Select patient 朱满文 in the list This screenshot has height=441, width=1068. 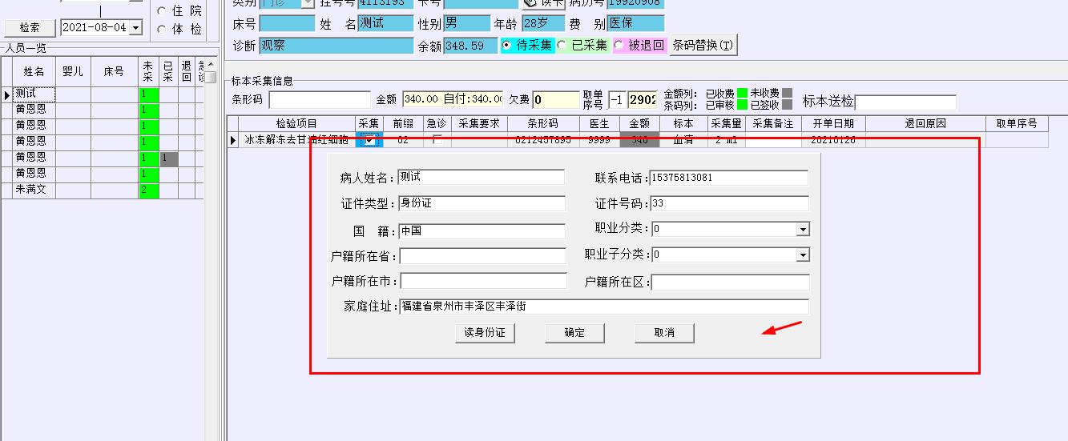(34, 190)
